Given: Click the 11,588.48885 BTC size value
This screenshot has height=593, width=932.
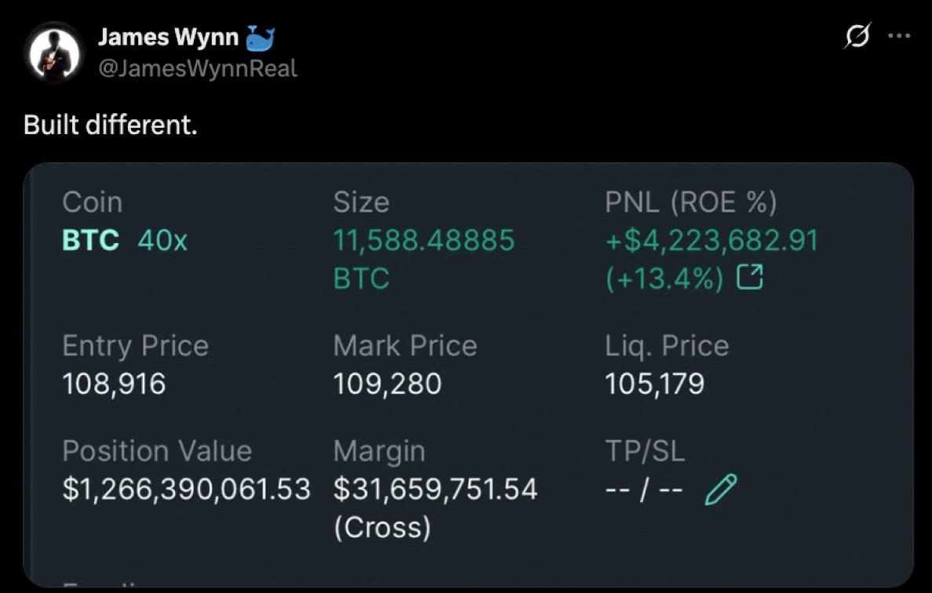Looking at the screenshot, I should click(x=424, y=259).
